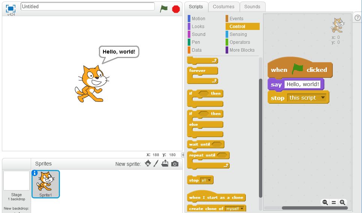This screenshot has width=362, height=213.
Task: Collapse stage with small arrow beside palette
Action: (183, 155)
